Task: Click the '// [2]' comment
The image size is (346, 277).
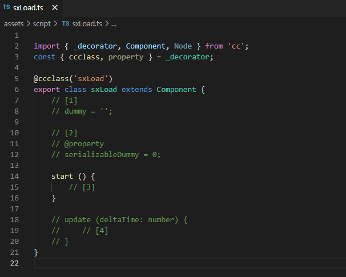Action: click(x=64, y=133)
